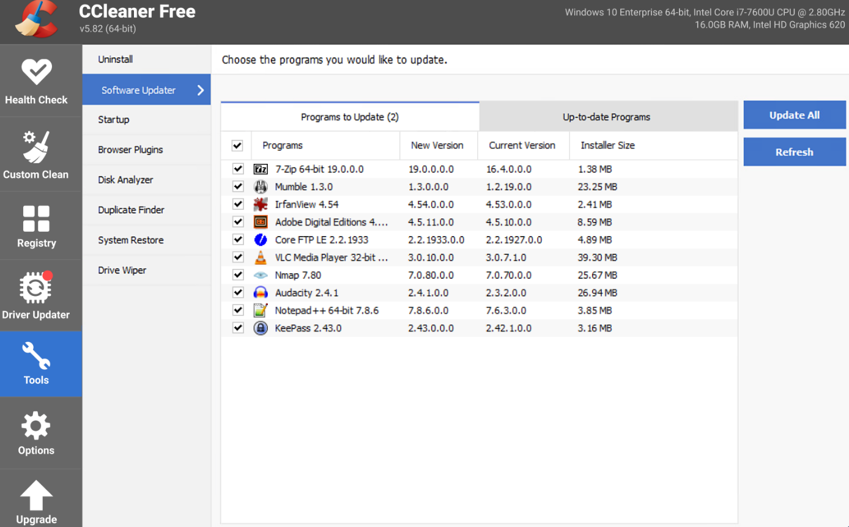The image size is (849, 527).
Task: Switch to Up-to-date Programs tab
Action: [606, 117]
